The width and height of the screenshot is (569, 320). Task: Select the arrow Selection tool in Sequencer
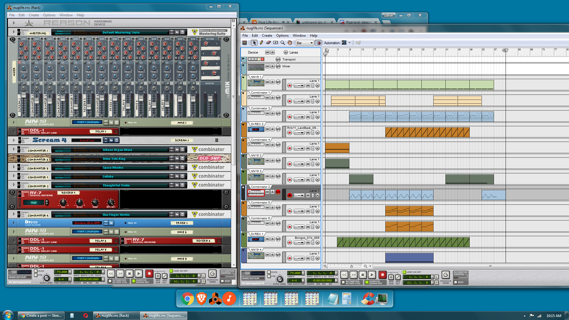pyautogui.click(x=254, y=43)
